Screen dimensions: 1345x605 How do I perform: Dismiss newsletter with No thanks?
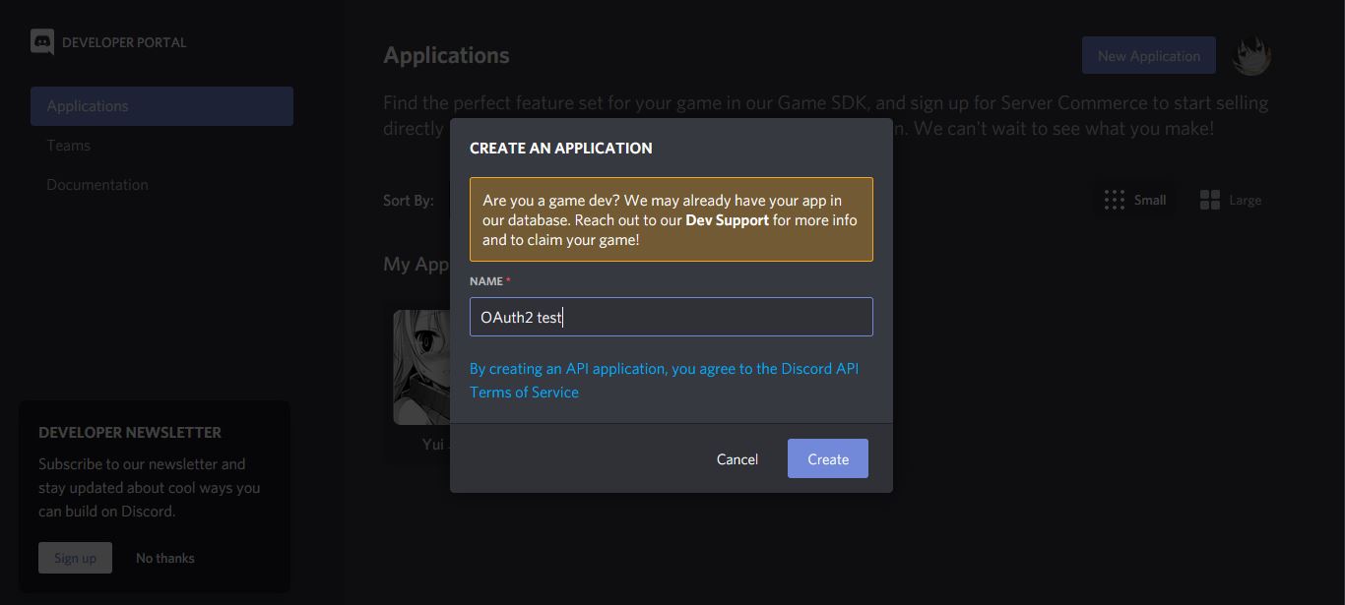tap(165, 558)
